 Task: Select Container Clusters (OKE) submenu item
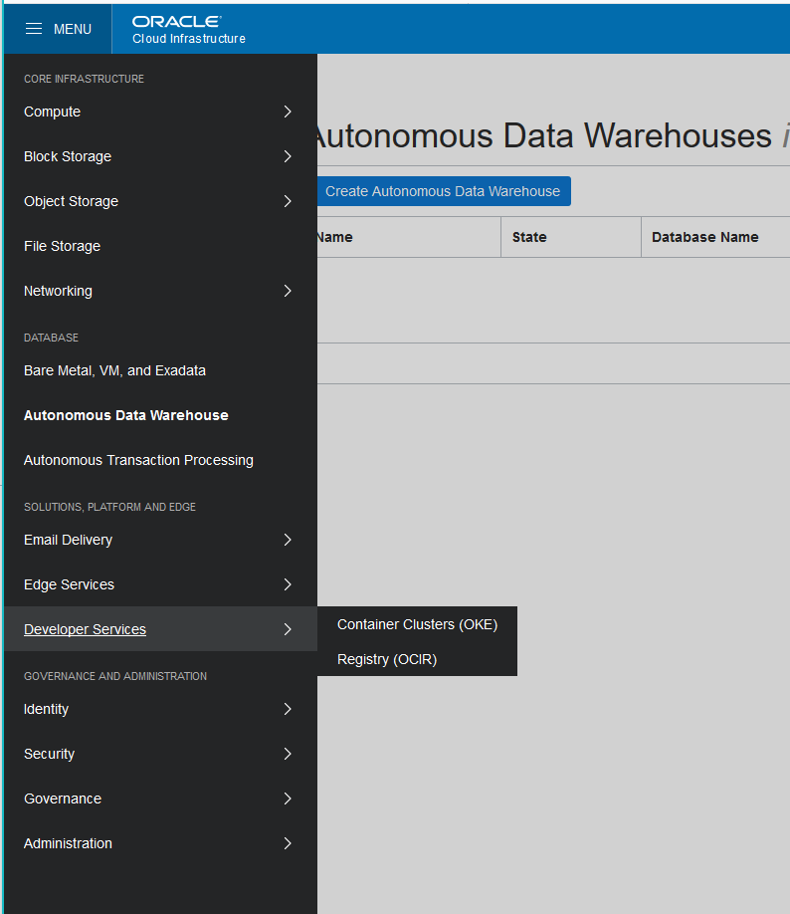417,624
